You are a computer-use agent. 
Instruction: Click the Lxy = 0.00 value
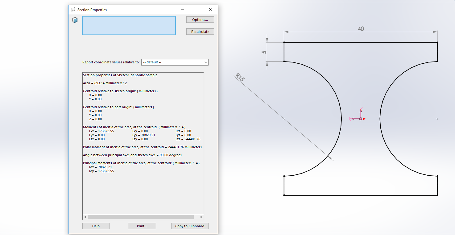point(140,131)
